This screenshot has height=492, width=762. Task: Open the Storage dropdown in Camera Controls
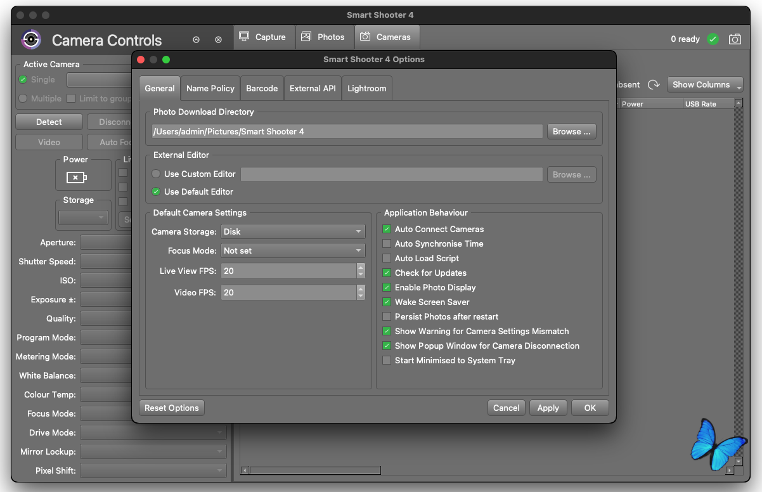(x=83, y=217)
